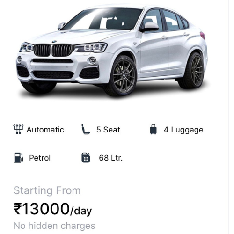Open the white BMW car image
The width and height of the screenshot is (234, 234).
tap(112, 51)
